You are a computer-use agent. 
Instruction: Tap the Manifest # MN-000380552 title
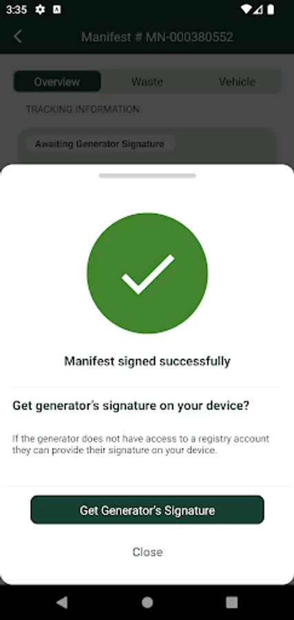point(157,37)
